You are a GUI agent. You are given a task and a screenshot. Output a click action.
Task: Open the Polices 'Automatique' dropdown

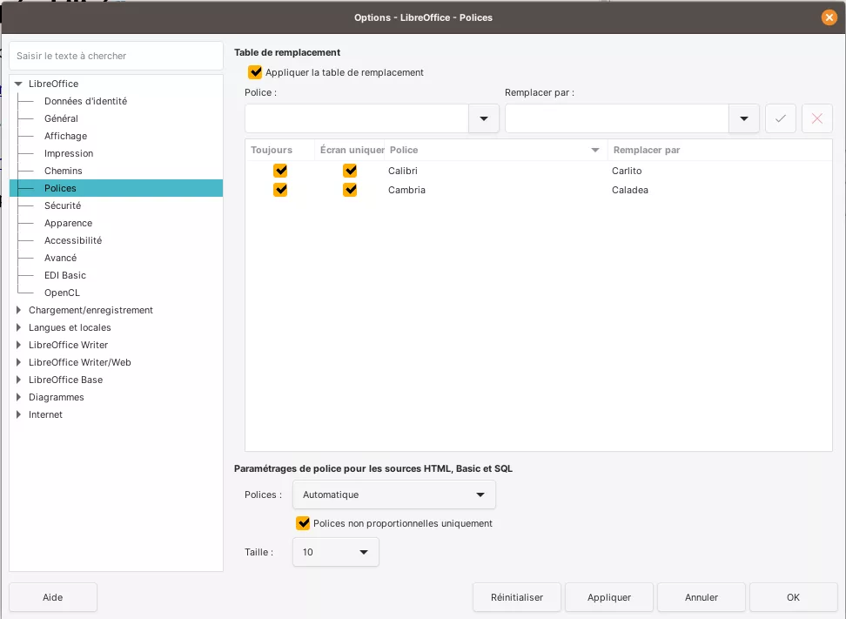(393, 495)
